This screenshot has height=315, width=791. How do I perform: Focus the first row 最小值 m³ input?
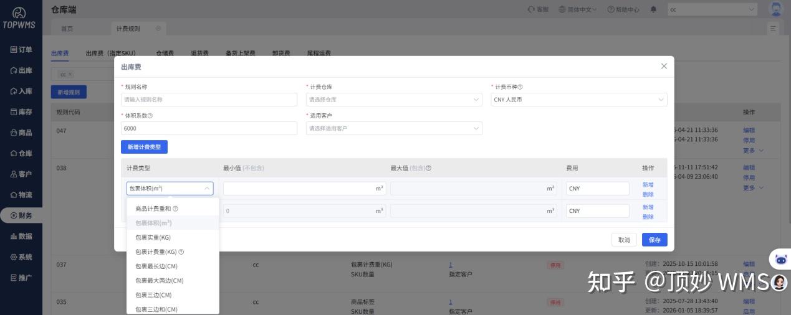(304, 189)
